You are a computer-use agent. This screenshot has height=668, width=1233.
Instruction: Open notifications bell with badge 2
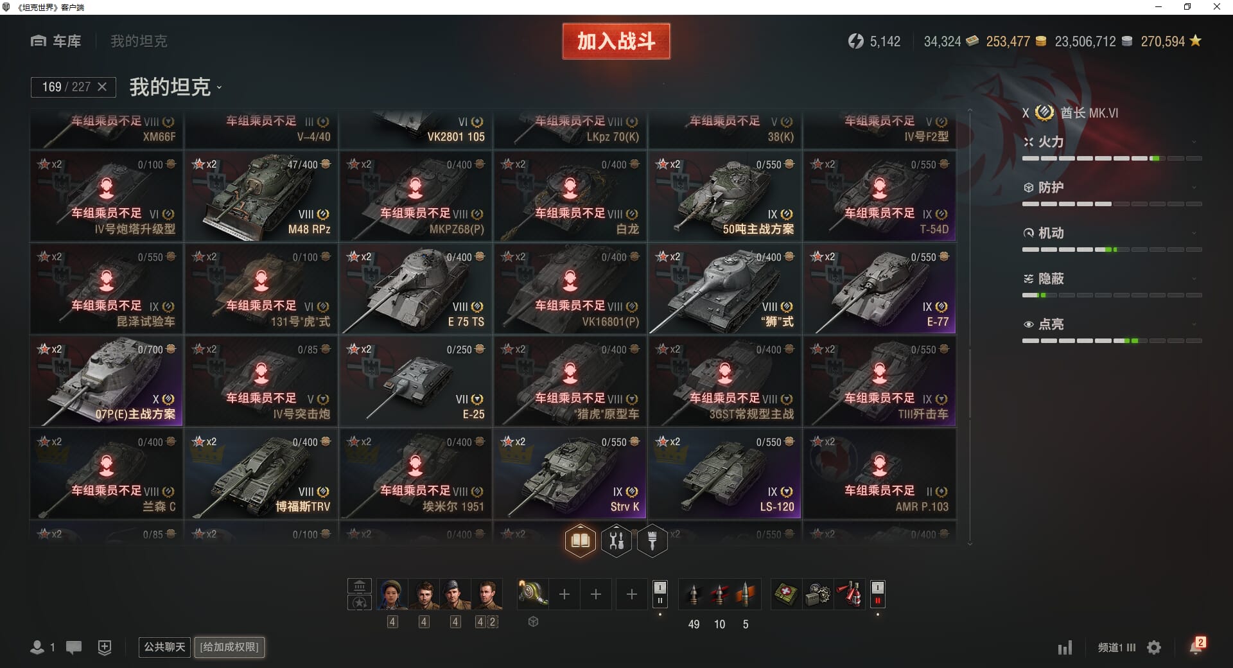(x=1196, y=646)
